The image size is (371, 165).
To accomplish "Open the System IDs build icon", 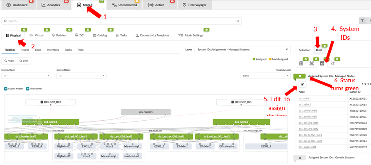I will click(x=322, y=63).
